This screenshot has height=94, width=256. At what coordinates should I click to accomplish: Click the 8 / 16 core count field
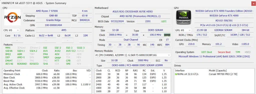point(17,35)
